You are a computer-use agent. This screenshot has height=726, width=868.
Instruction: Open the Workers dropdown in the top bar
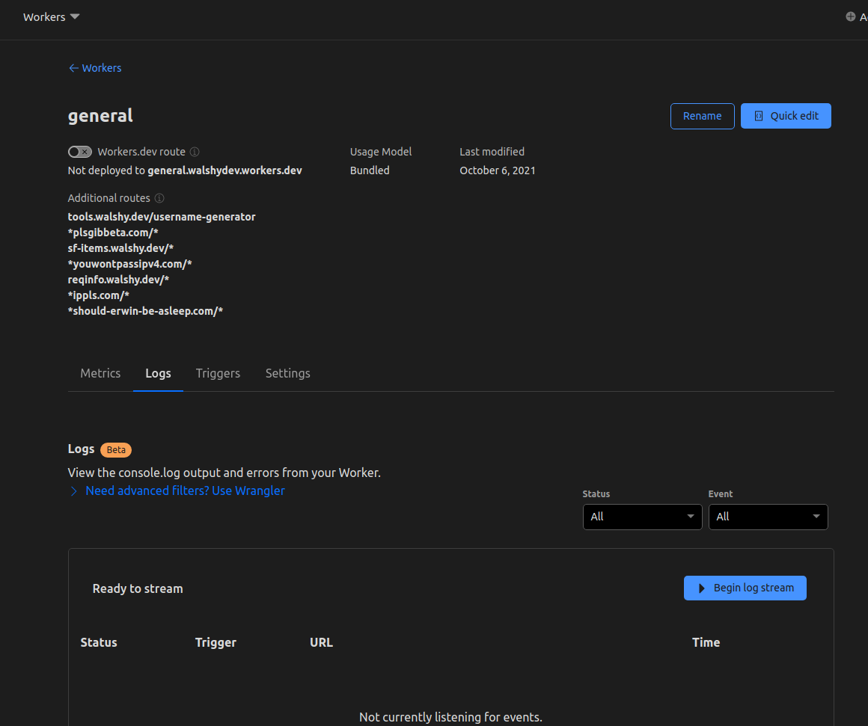click(51, 16)
